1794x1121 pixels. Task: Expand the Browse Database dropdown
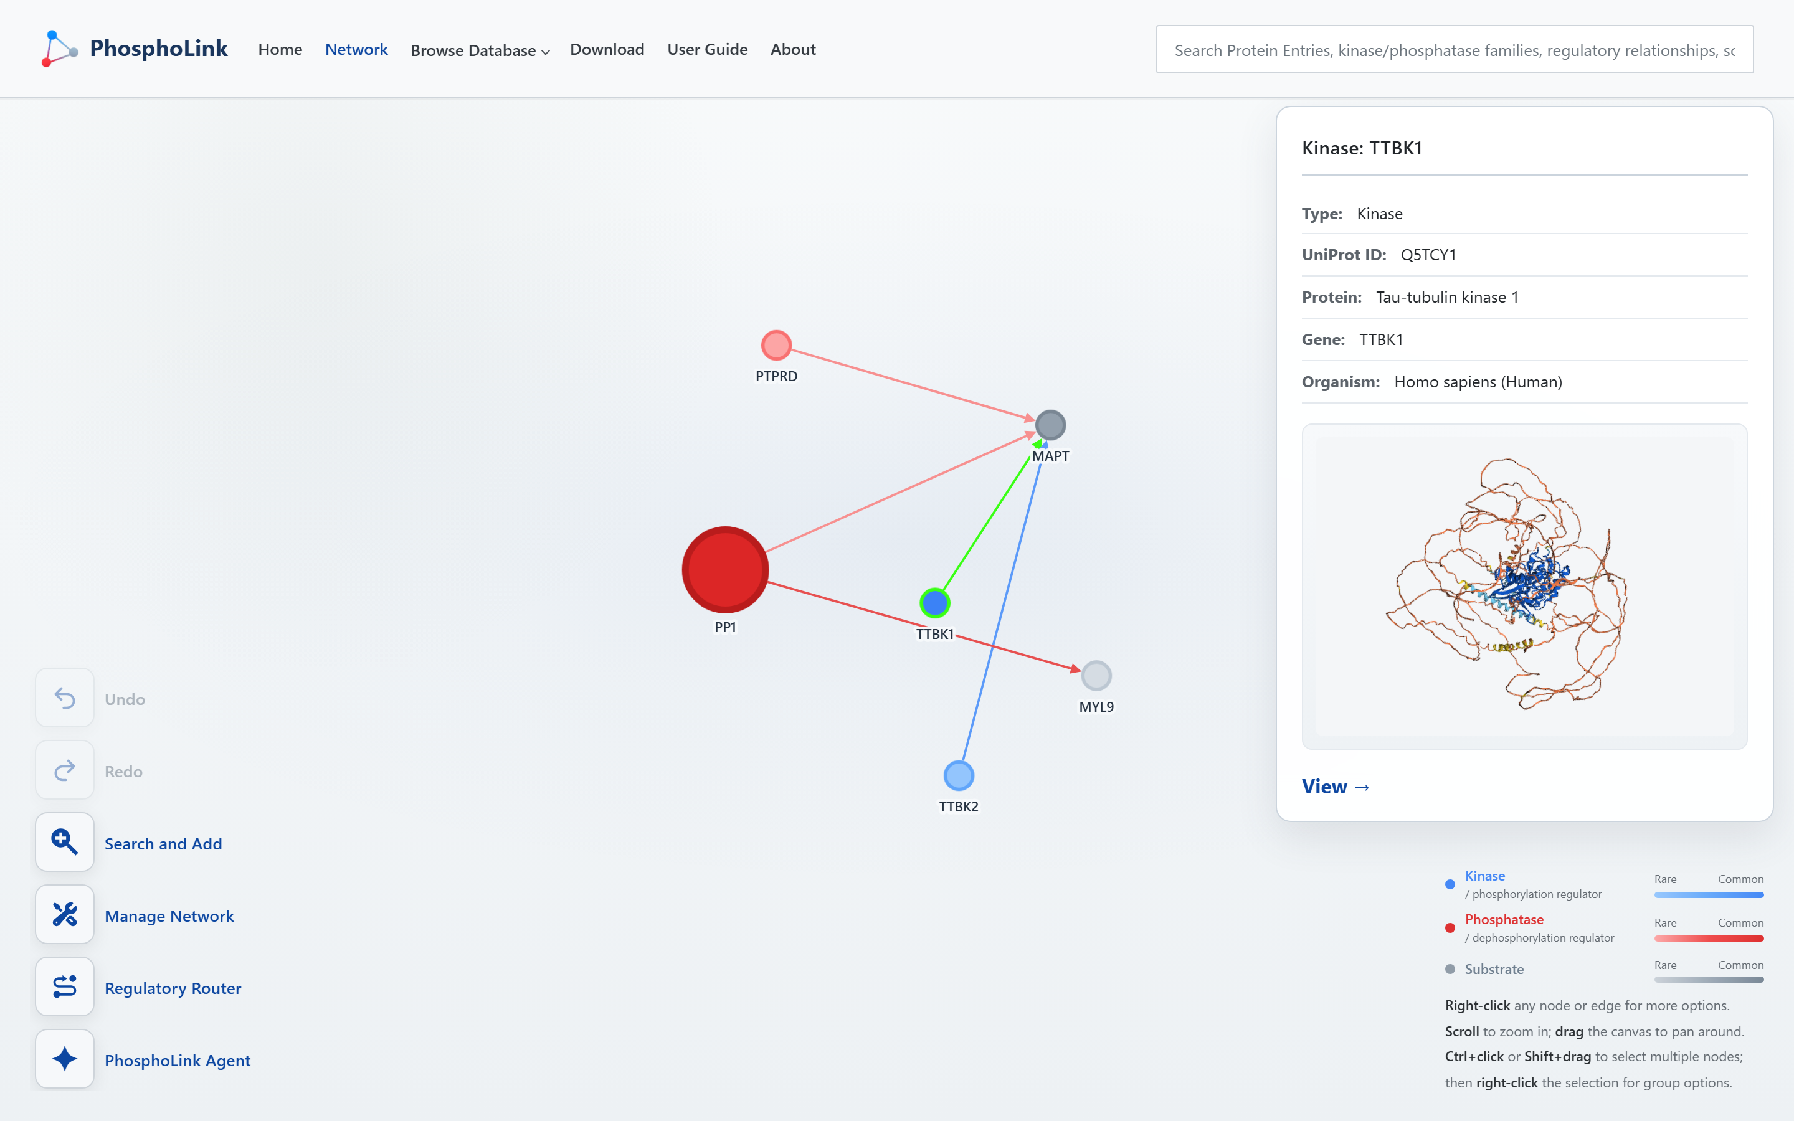(x=480, y=50)
